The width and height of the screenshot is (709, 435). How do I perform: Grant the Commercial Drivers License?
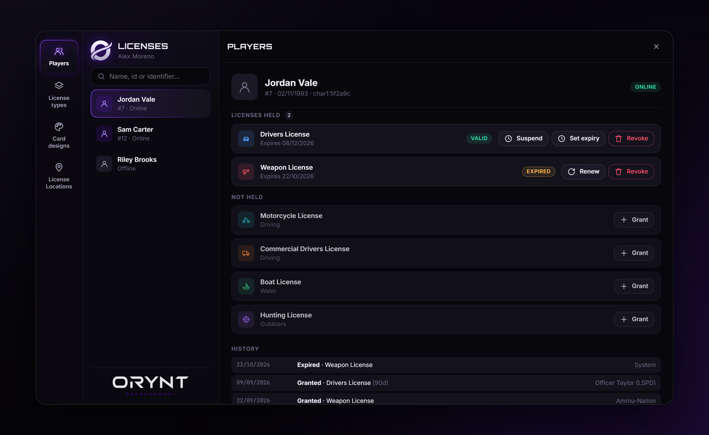pos(634,253)
